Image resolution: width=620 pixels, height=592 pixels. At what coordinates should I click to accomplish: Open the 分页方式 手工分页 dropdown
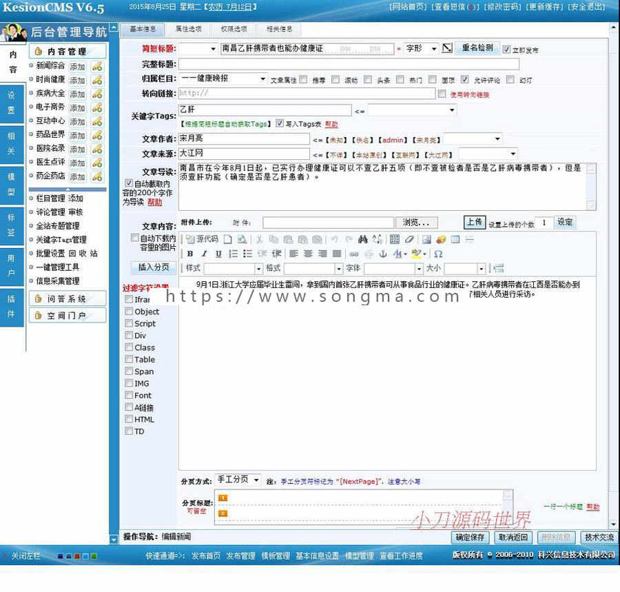point(238,480)
